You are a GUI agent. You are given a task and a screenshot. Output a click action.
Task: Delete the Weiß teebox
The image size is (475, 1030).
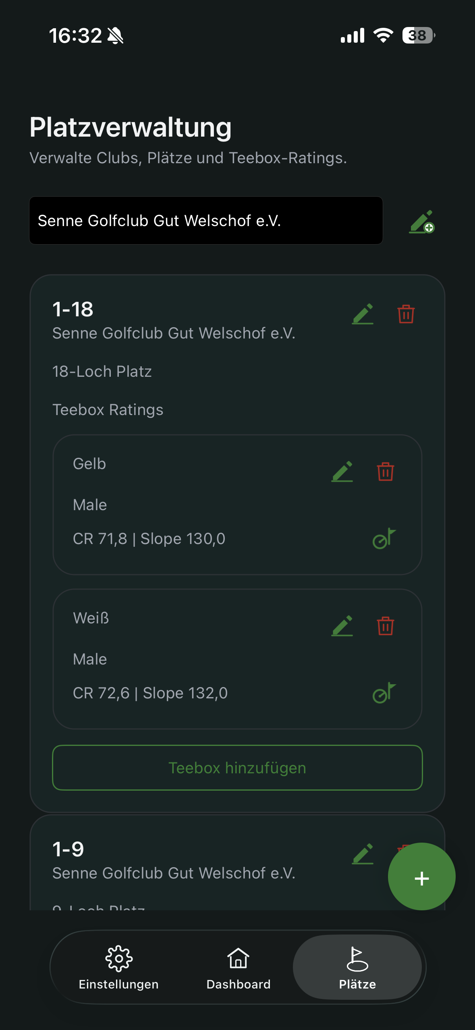[385, 626]
